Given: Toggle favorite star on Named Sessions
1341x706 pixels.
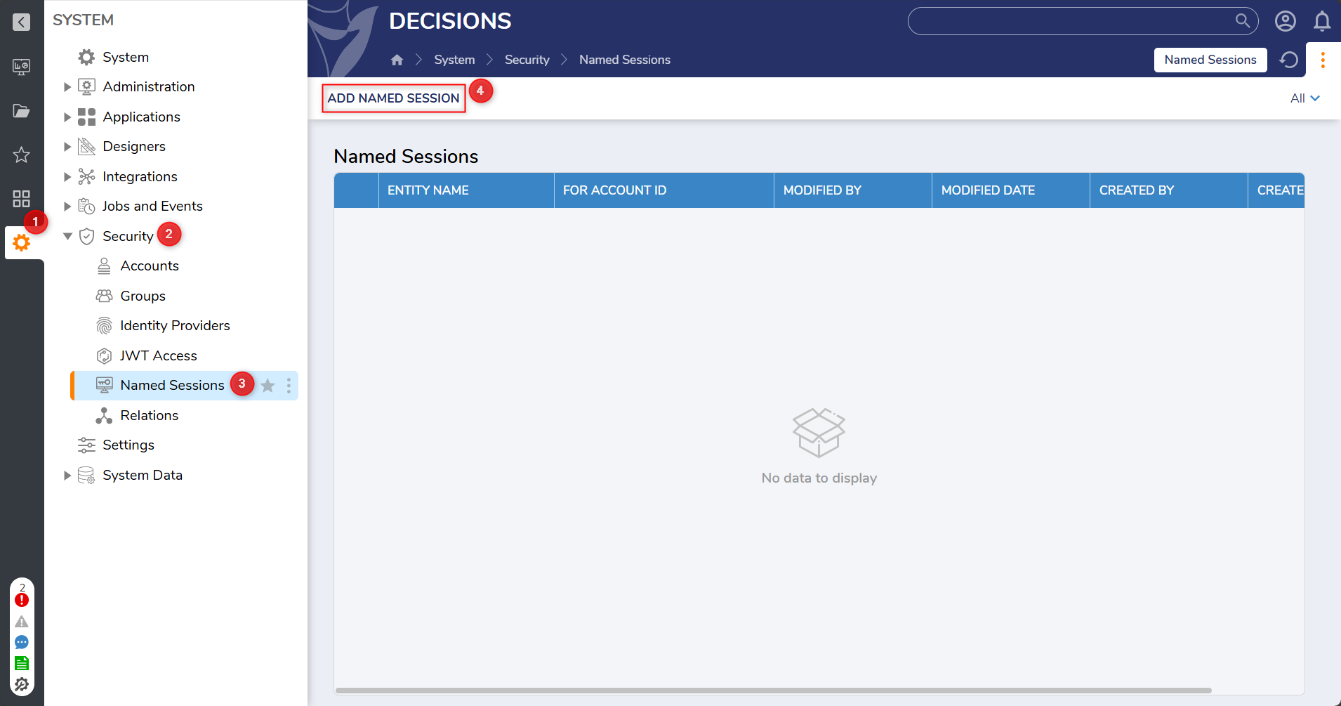Looking at the screenshot, I should pyautogui.click(x=267, y=386).
